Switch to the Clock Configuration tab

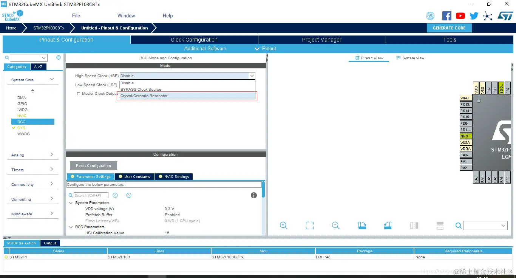pos(194,40)
